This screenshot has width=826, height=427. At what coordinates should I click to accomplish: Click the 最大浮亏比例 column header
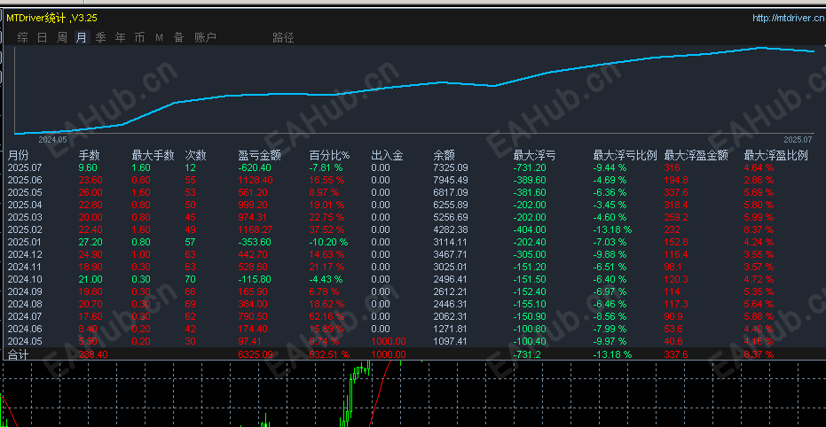(625, 155)
